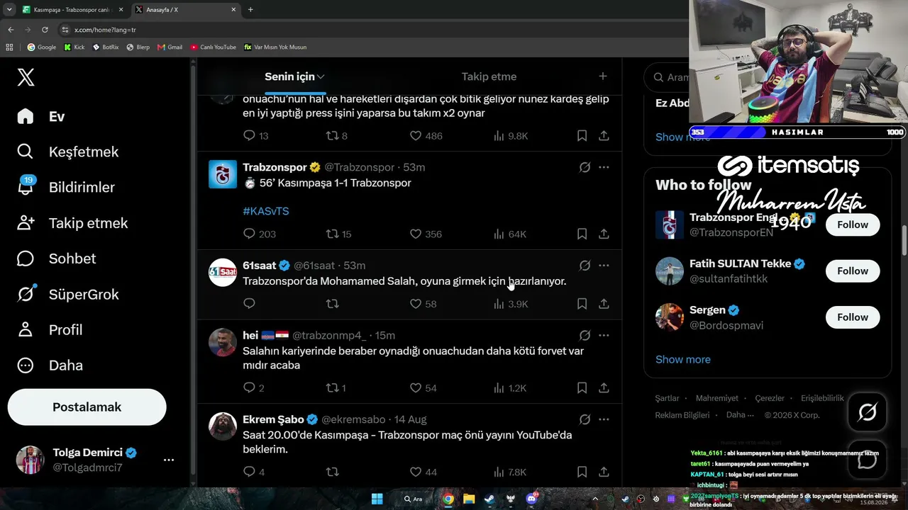Image resolution: width=908 pixels, height=510 pixels.
Task: Follow Trabzonspor English account
Action: [x=853, y=225]
